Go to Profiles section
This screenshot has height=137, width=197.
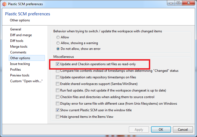tap(15, 69)
